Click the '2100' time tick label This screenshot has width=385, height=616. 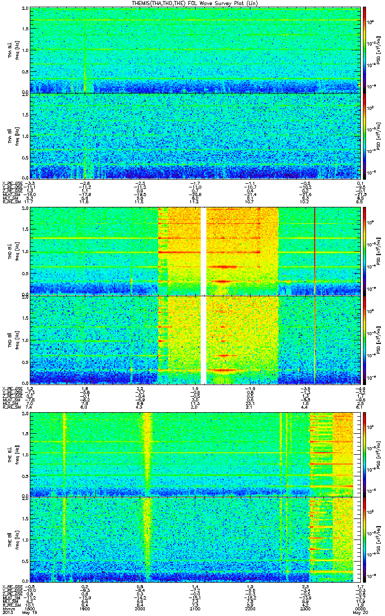click(x=195, y=608)
